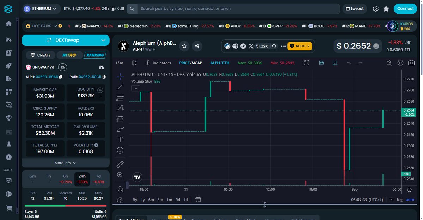Open the binoculars pair explorer in the sidebar
The height and width of the screenshot is (220, 423).
click(x=8, y=39)
